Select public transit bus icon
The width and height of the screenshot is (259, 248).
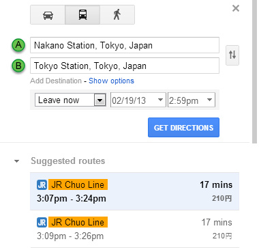point(82,15)
